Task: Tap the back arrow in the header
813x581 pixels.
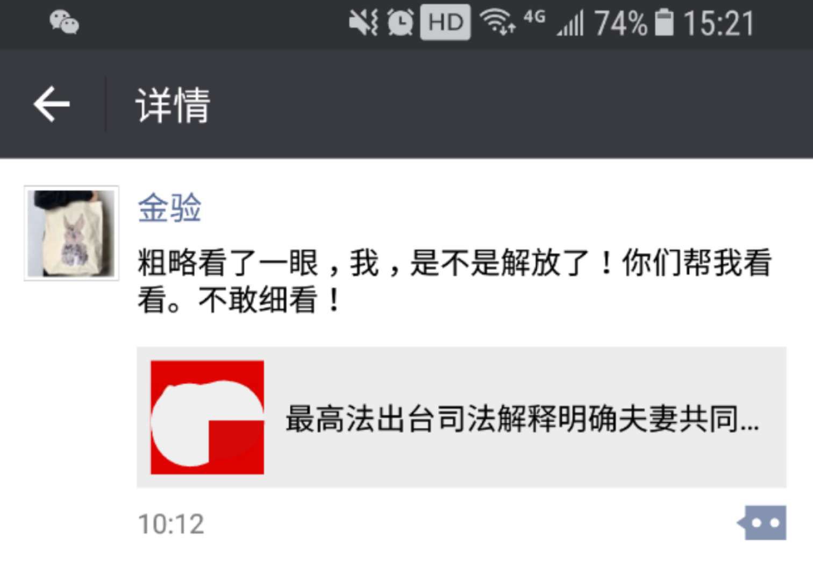Action: tap(52, 104)
